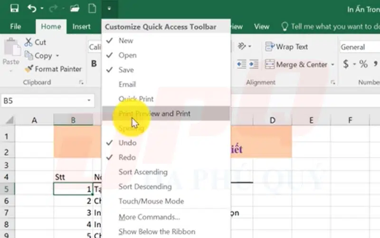Toggle the Save option in customize menu
380x238 pixels.
point(166,69)
